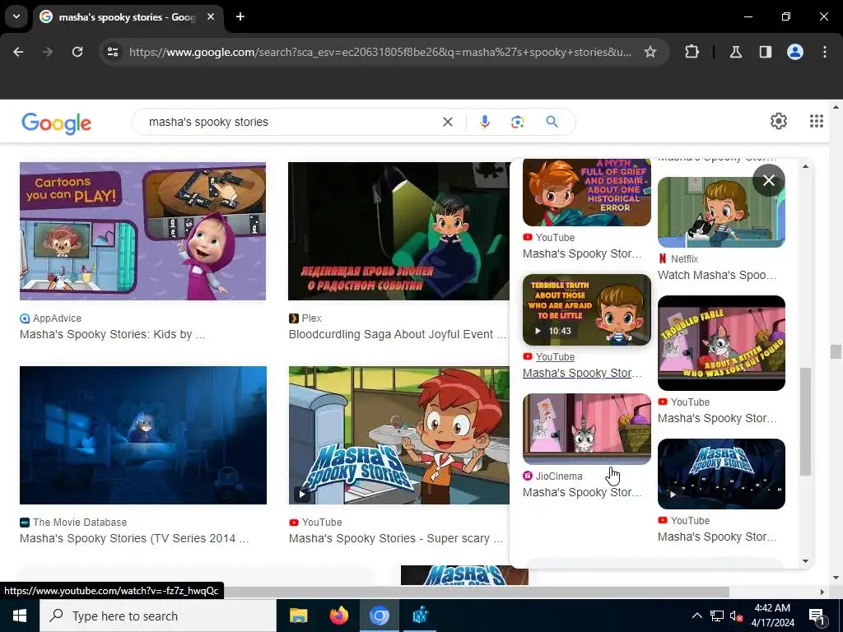Screen dimensions: 843x632
Task: Open the JioCinema source label
Action: pyautogui.click(x=559, y=476)
